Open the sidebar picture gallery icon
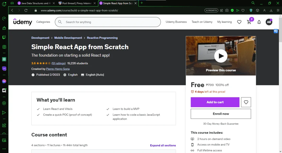The width and height of the screenshot is (282, 153). click(x=4, y=140)
